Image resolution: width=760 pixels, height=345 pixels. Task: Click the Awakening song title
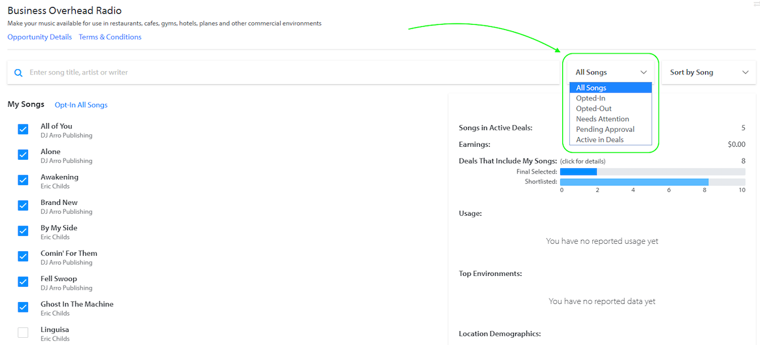(59, 177)
